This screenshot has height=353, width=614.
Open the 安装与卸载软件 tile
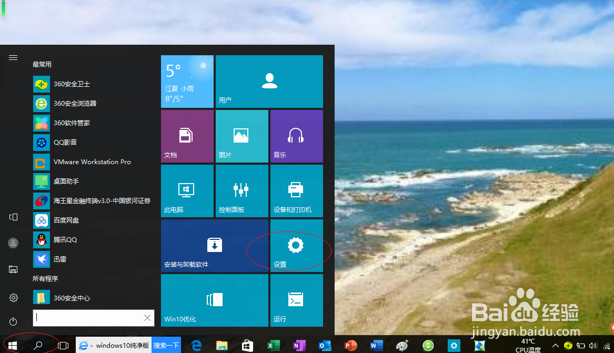[x=215, y=246]
